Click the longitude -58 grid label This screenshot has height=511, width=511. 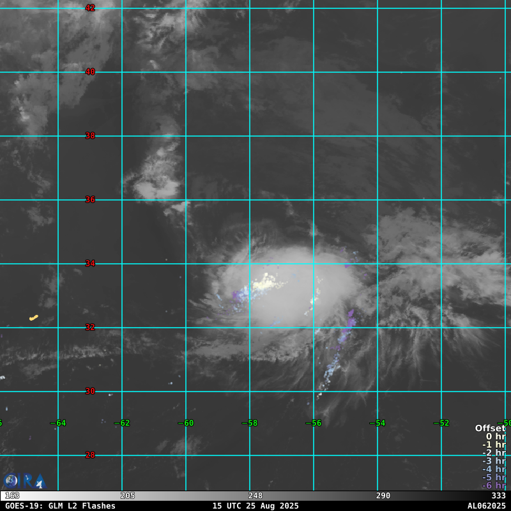[x=249, y=423]
